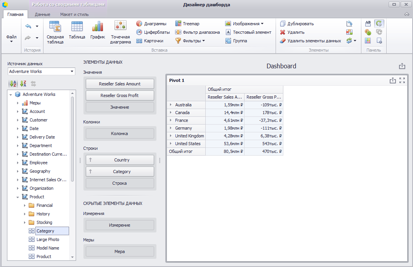Click Дублировать to duplicate the item
Image resolution: width=413 pixels, height=267 pixels.
297,24
